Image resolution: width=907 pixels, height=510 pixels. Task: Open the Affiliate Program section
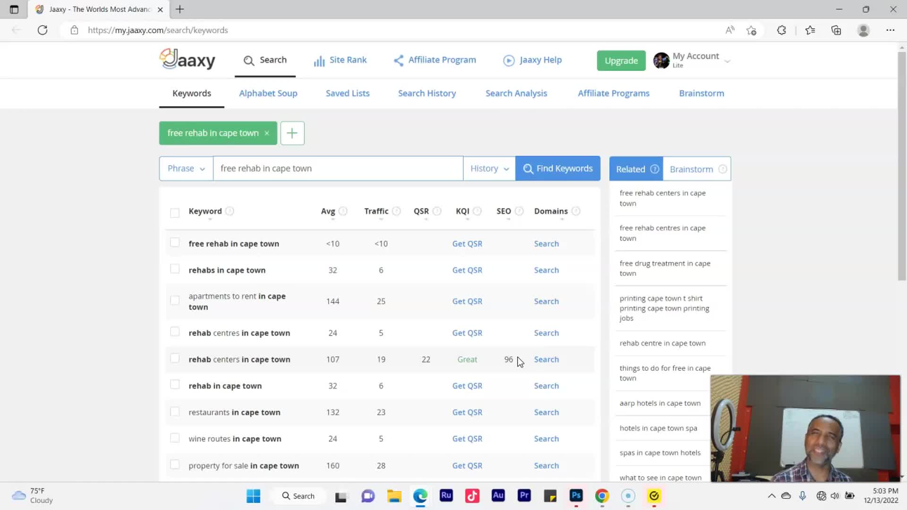point(435,60)
